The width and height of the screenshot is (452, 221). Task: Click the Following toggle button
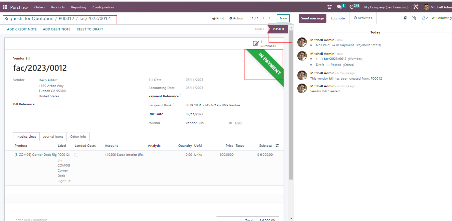[441, 18]
